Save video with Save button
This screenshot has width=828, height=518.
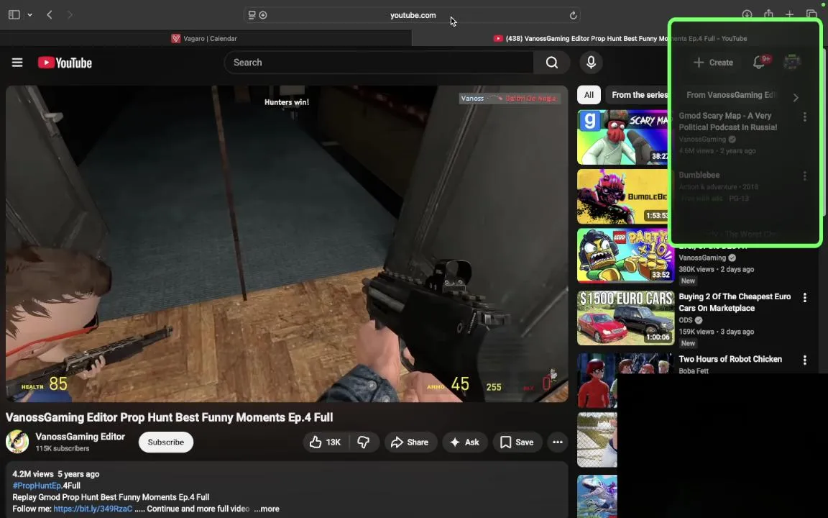click(x=517, y=442)
